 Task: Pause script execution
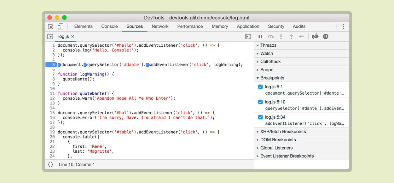coord(260,37)
